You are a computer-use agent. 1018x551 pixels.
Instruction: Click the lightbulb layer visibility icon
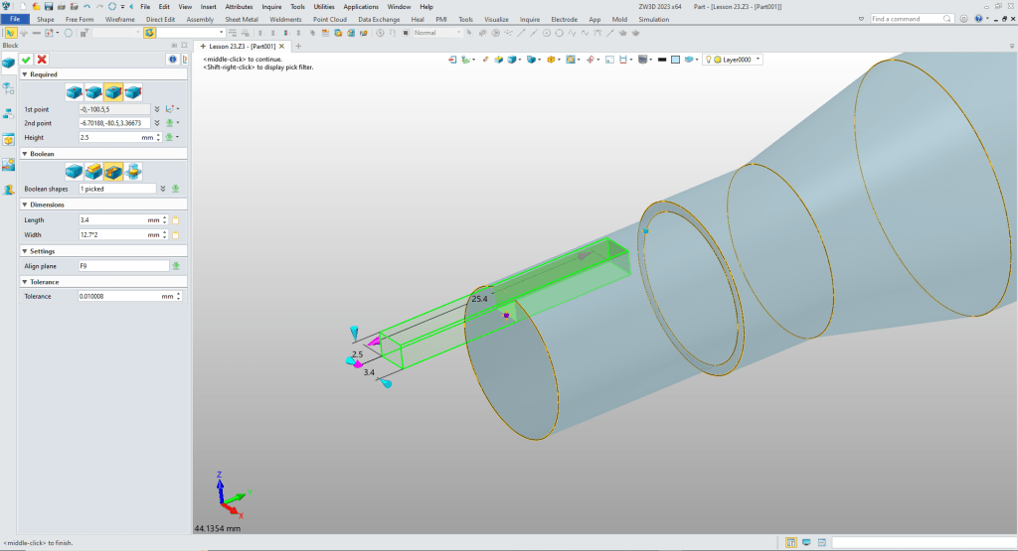tap(709, 60)
